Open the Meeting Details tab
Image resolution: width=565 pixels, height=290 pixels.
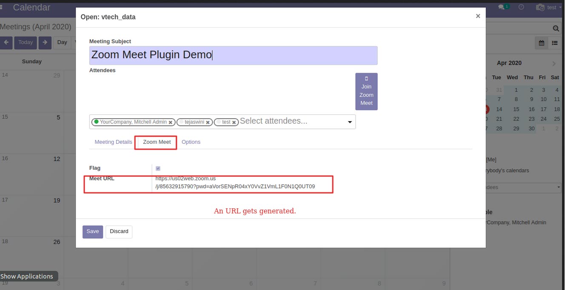(113, 142)
